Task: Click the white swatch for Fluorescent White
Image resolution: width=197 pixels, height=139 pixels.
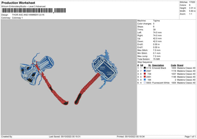Action: pyautogui.click(x=145, y=83)
